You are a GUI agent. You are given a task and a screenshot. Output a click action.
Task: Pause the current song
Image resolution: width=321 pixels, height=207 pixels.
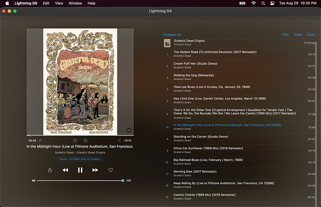(x=80, y=170)
